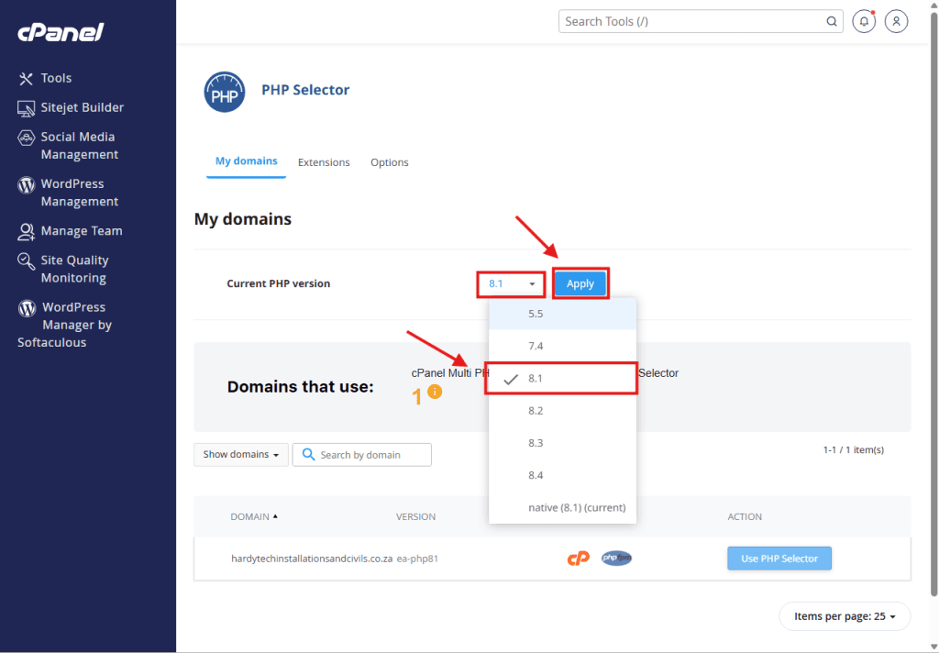
Task: Expand the Show domains dropdown
Action: click(241, 455)
